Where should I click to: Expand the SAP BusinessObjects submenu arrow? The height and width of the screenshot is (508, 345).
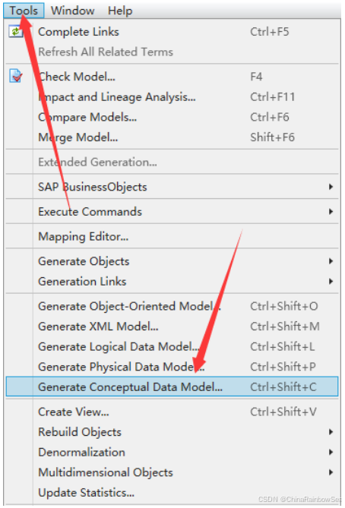coord(331,187)
